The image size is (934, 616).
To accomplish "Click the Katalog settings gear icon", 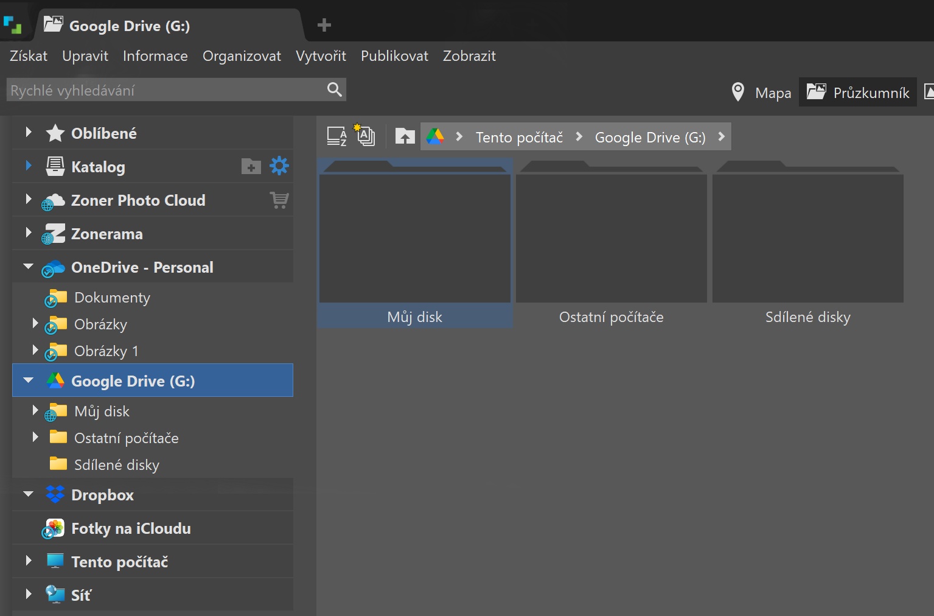I will (x=279, y=166).
